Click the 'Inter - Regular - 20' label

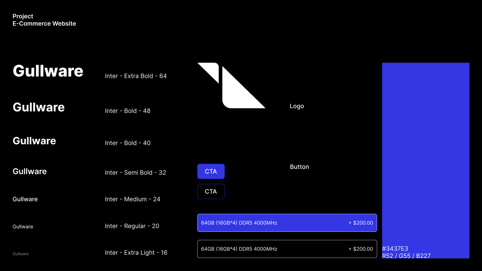(x=132, y=226)
